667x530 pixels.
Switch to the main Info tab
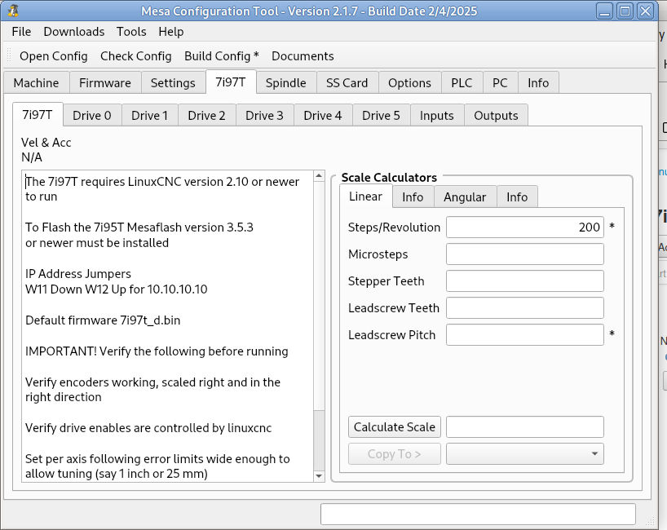(x=538, y=82)
